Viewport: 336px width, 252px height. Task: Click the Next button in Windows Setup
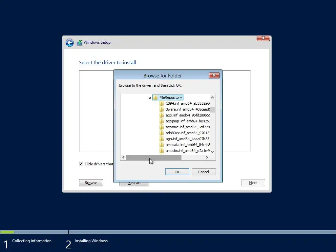point(253,183)
